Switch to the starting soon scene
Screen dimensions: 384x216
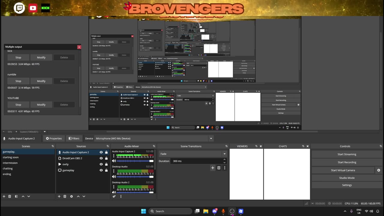[28, 157]
